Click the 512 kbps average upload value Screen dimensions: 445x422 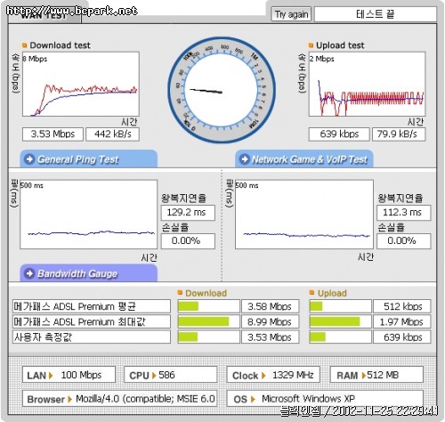[x=402, y=306]
